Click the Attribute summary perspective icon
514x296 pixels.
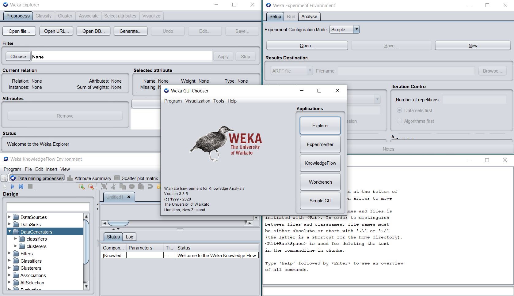point(70,178)
